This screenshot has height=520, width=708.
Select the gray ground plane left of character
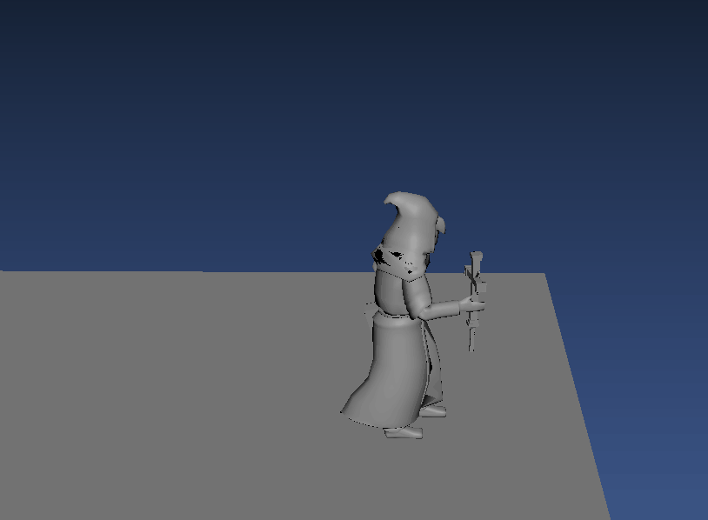point(174,391)
